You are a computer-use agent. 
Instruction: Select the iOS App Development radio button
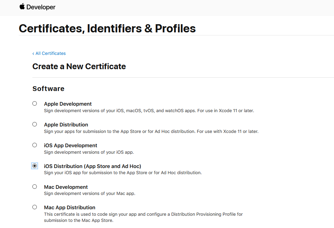click(x=35, y=145)
